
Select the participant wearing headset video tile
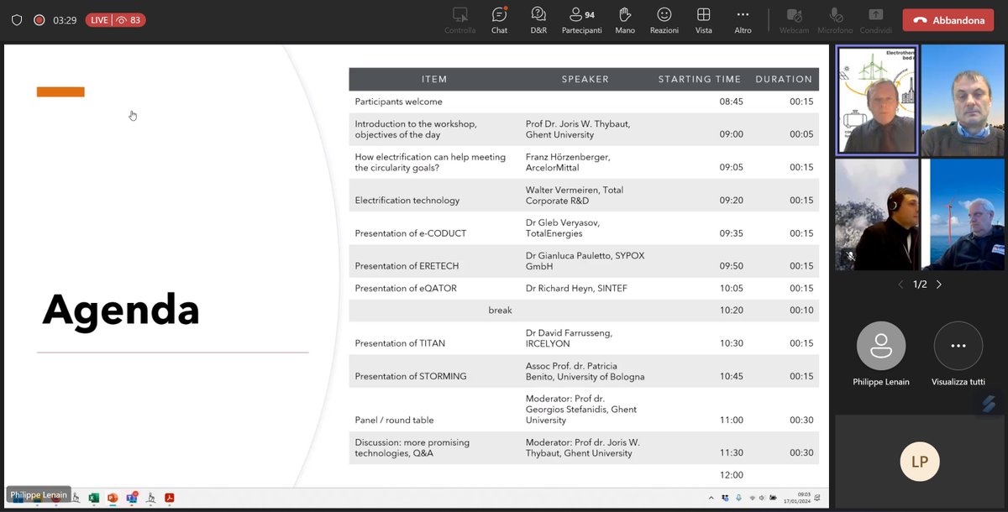876,215
